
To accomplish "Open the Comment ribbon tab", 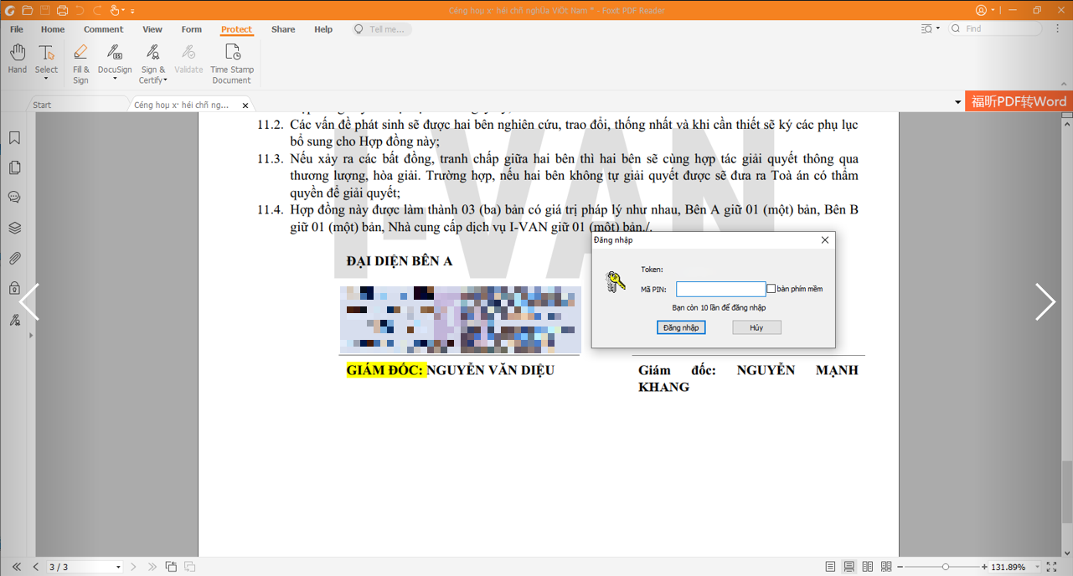I will click(103, 29).
